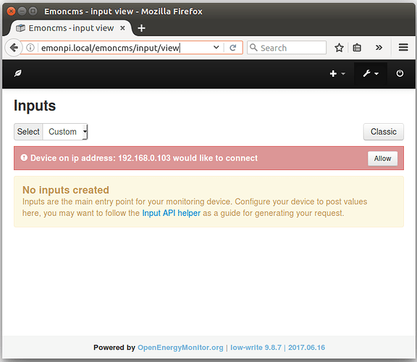Open the Input API helper link

[172, 213]
